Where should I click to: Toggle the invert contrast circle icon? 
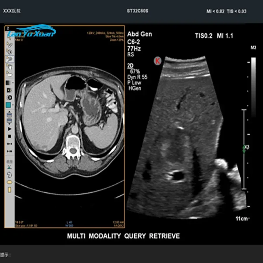(9, 97)
